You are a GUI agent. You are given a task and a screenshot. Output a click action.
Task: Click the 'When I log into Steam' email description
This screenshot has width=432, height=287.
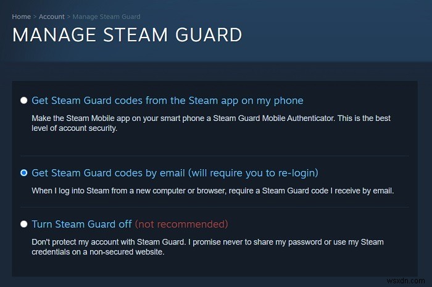click(213, 191)
